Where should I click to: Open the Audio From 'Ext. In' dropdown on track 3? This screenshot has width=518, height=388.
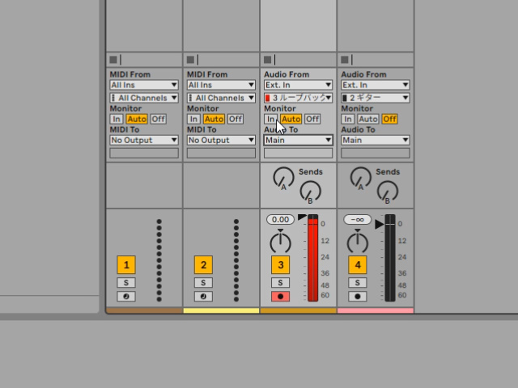click(x=298, y=85)
